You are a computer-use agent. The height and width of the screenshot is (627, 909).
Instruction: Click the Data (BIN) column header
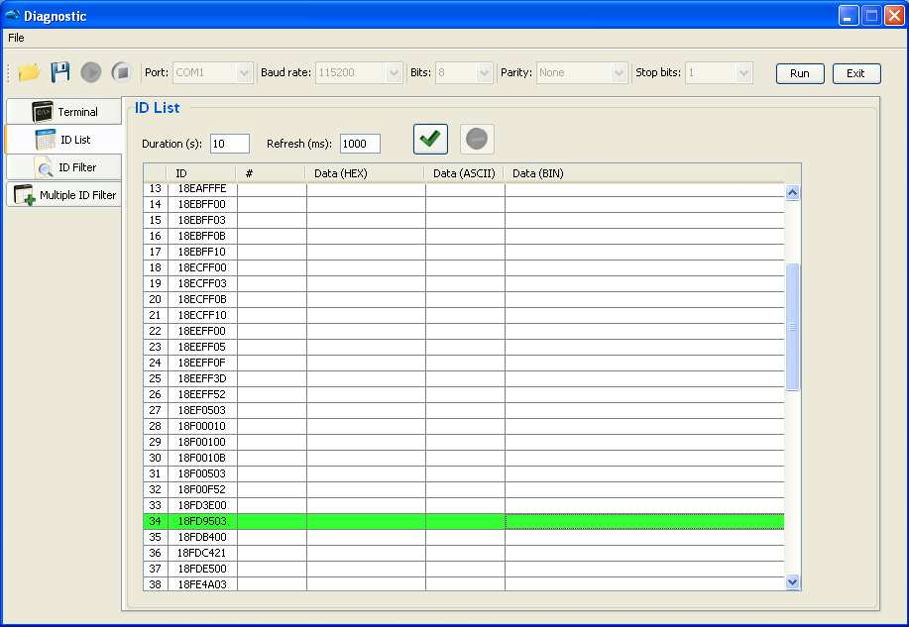[x=644, y=173]
